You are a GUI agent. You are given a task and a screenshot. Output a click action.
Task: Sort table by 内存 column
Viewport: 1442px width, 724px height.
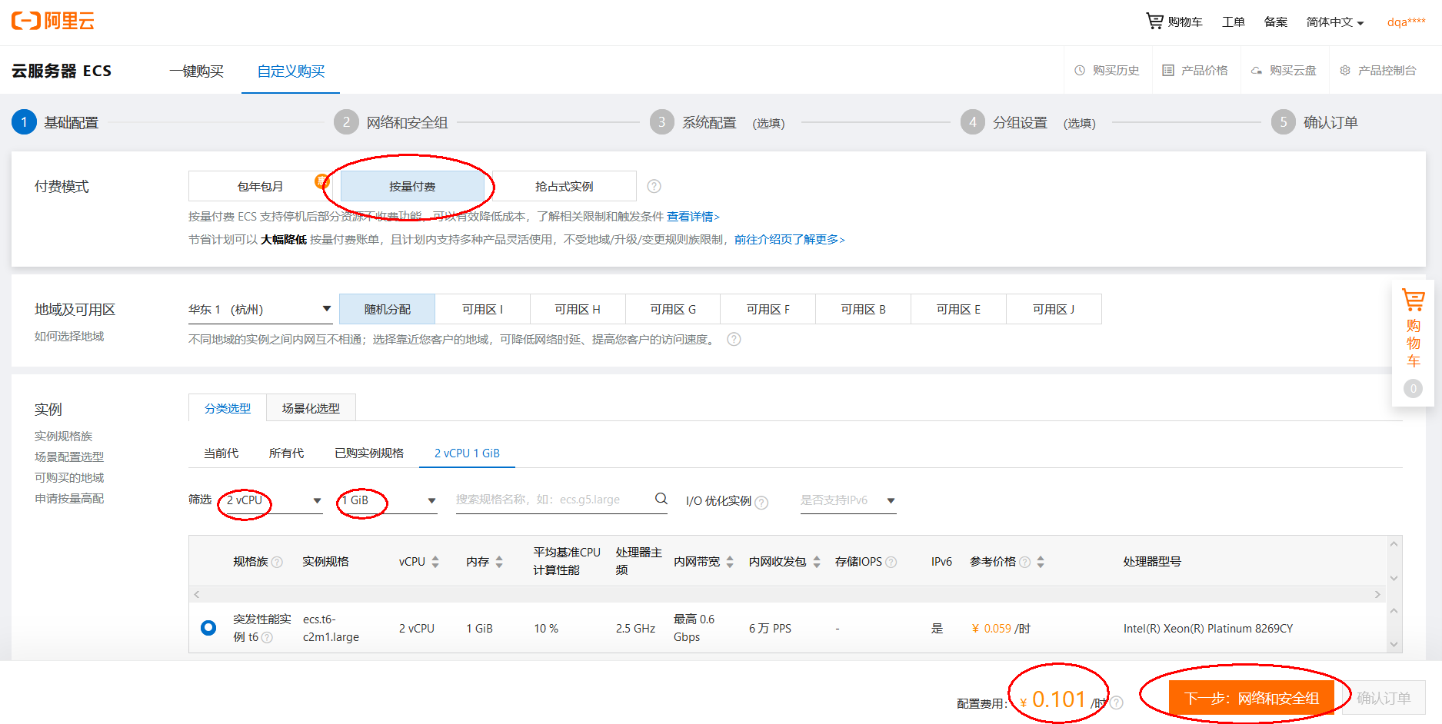[499, 562]
